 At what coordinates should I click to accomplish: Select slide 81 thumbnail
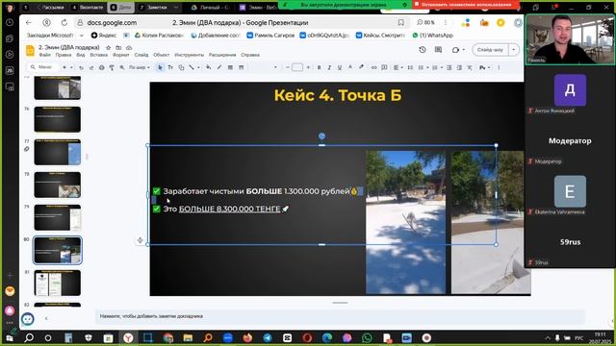(58, 283)
